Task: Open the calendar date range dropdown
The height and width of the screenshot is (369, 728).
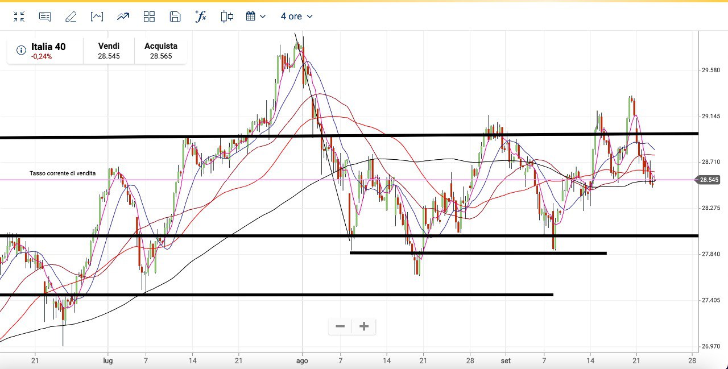Action: point(255,16)
